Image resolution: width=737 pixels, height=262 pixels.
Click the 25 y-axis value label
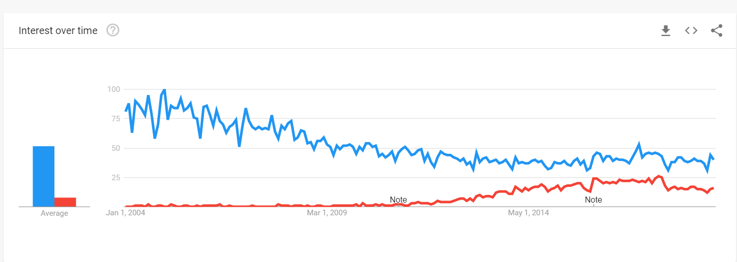point(115,178)
